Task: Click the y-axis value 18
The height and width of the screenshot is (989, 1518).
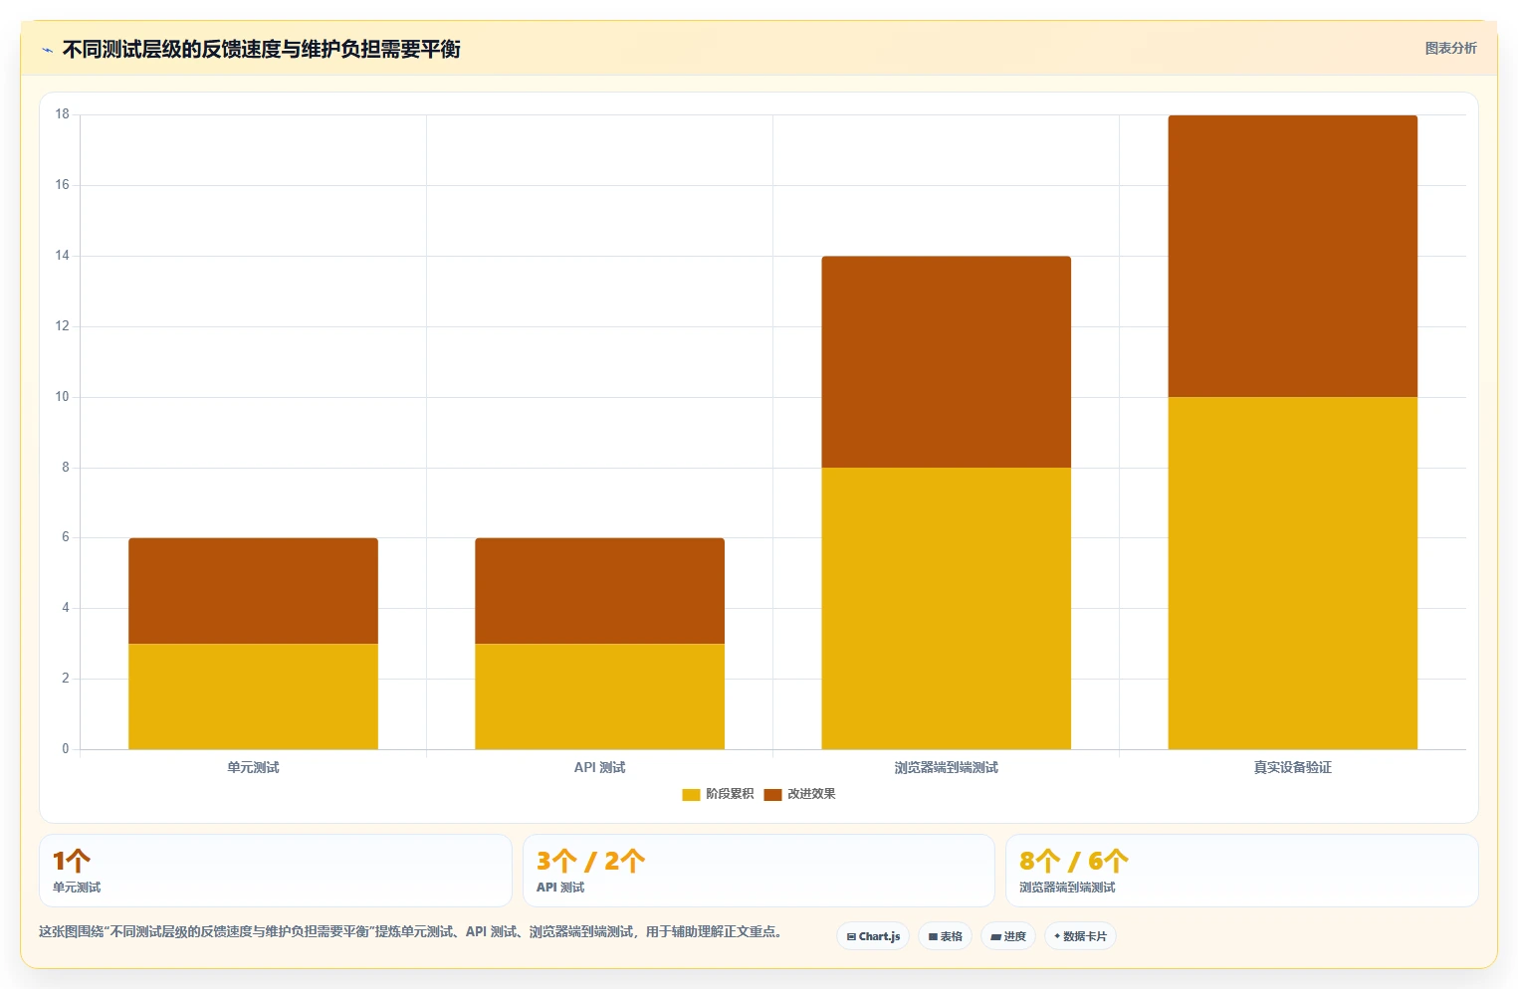Action: 62,114
